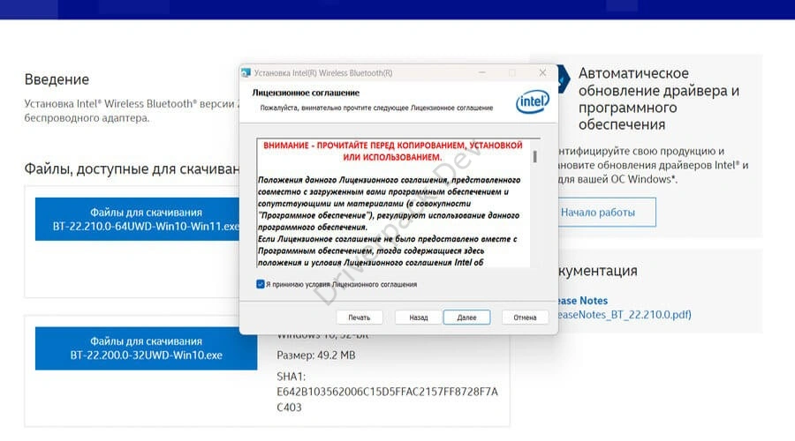Select the SHA1 hash value text
This screenshot has width=795, height=441.
[x=388, y=400]
